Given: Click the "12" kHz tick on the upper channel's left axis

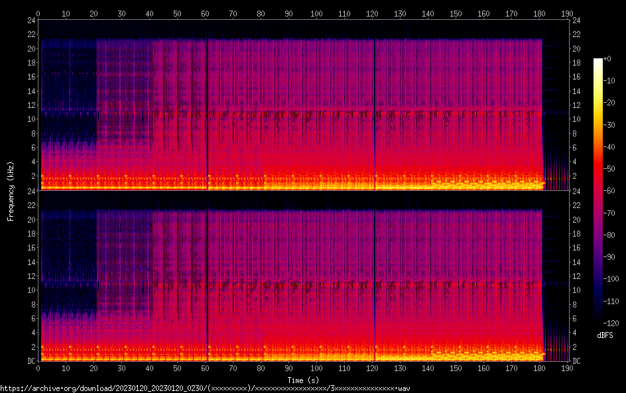Looking at the screenshot, I should pos(30,105).
